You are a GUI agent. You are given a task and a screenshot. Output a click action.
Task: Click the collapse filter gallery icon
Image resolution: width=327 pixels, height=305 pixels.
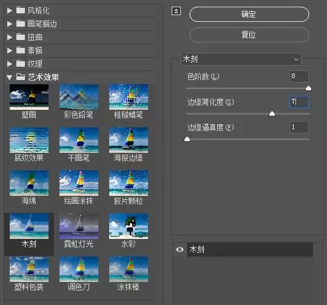pos(176,11)
